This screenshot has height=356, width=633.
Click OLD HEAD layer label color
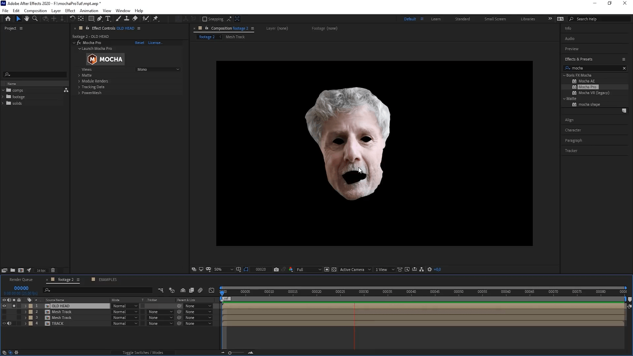click(x=31, y=306)
